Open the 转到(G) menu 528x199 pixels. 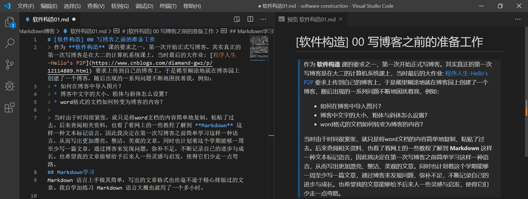(x=120, y=6)
